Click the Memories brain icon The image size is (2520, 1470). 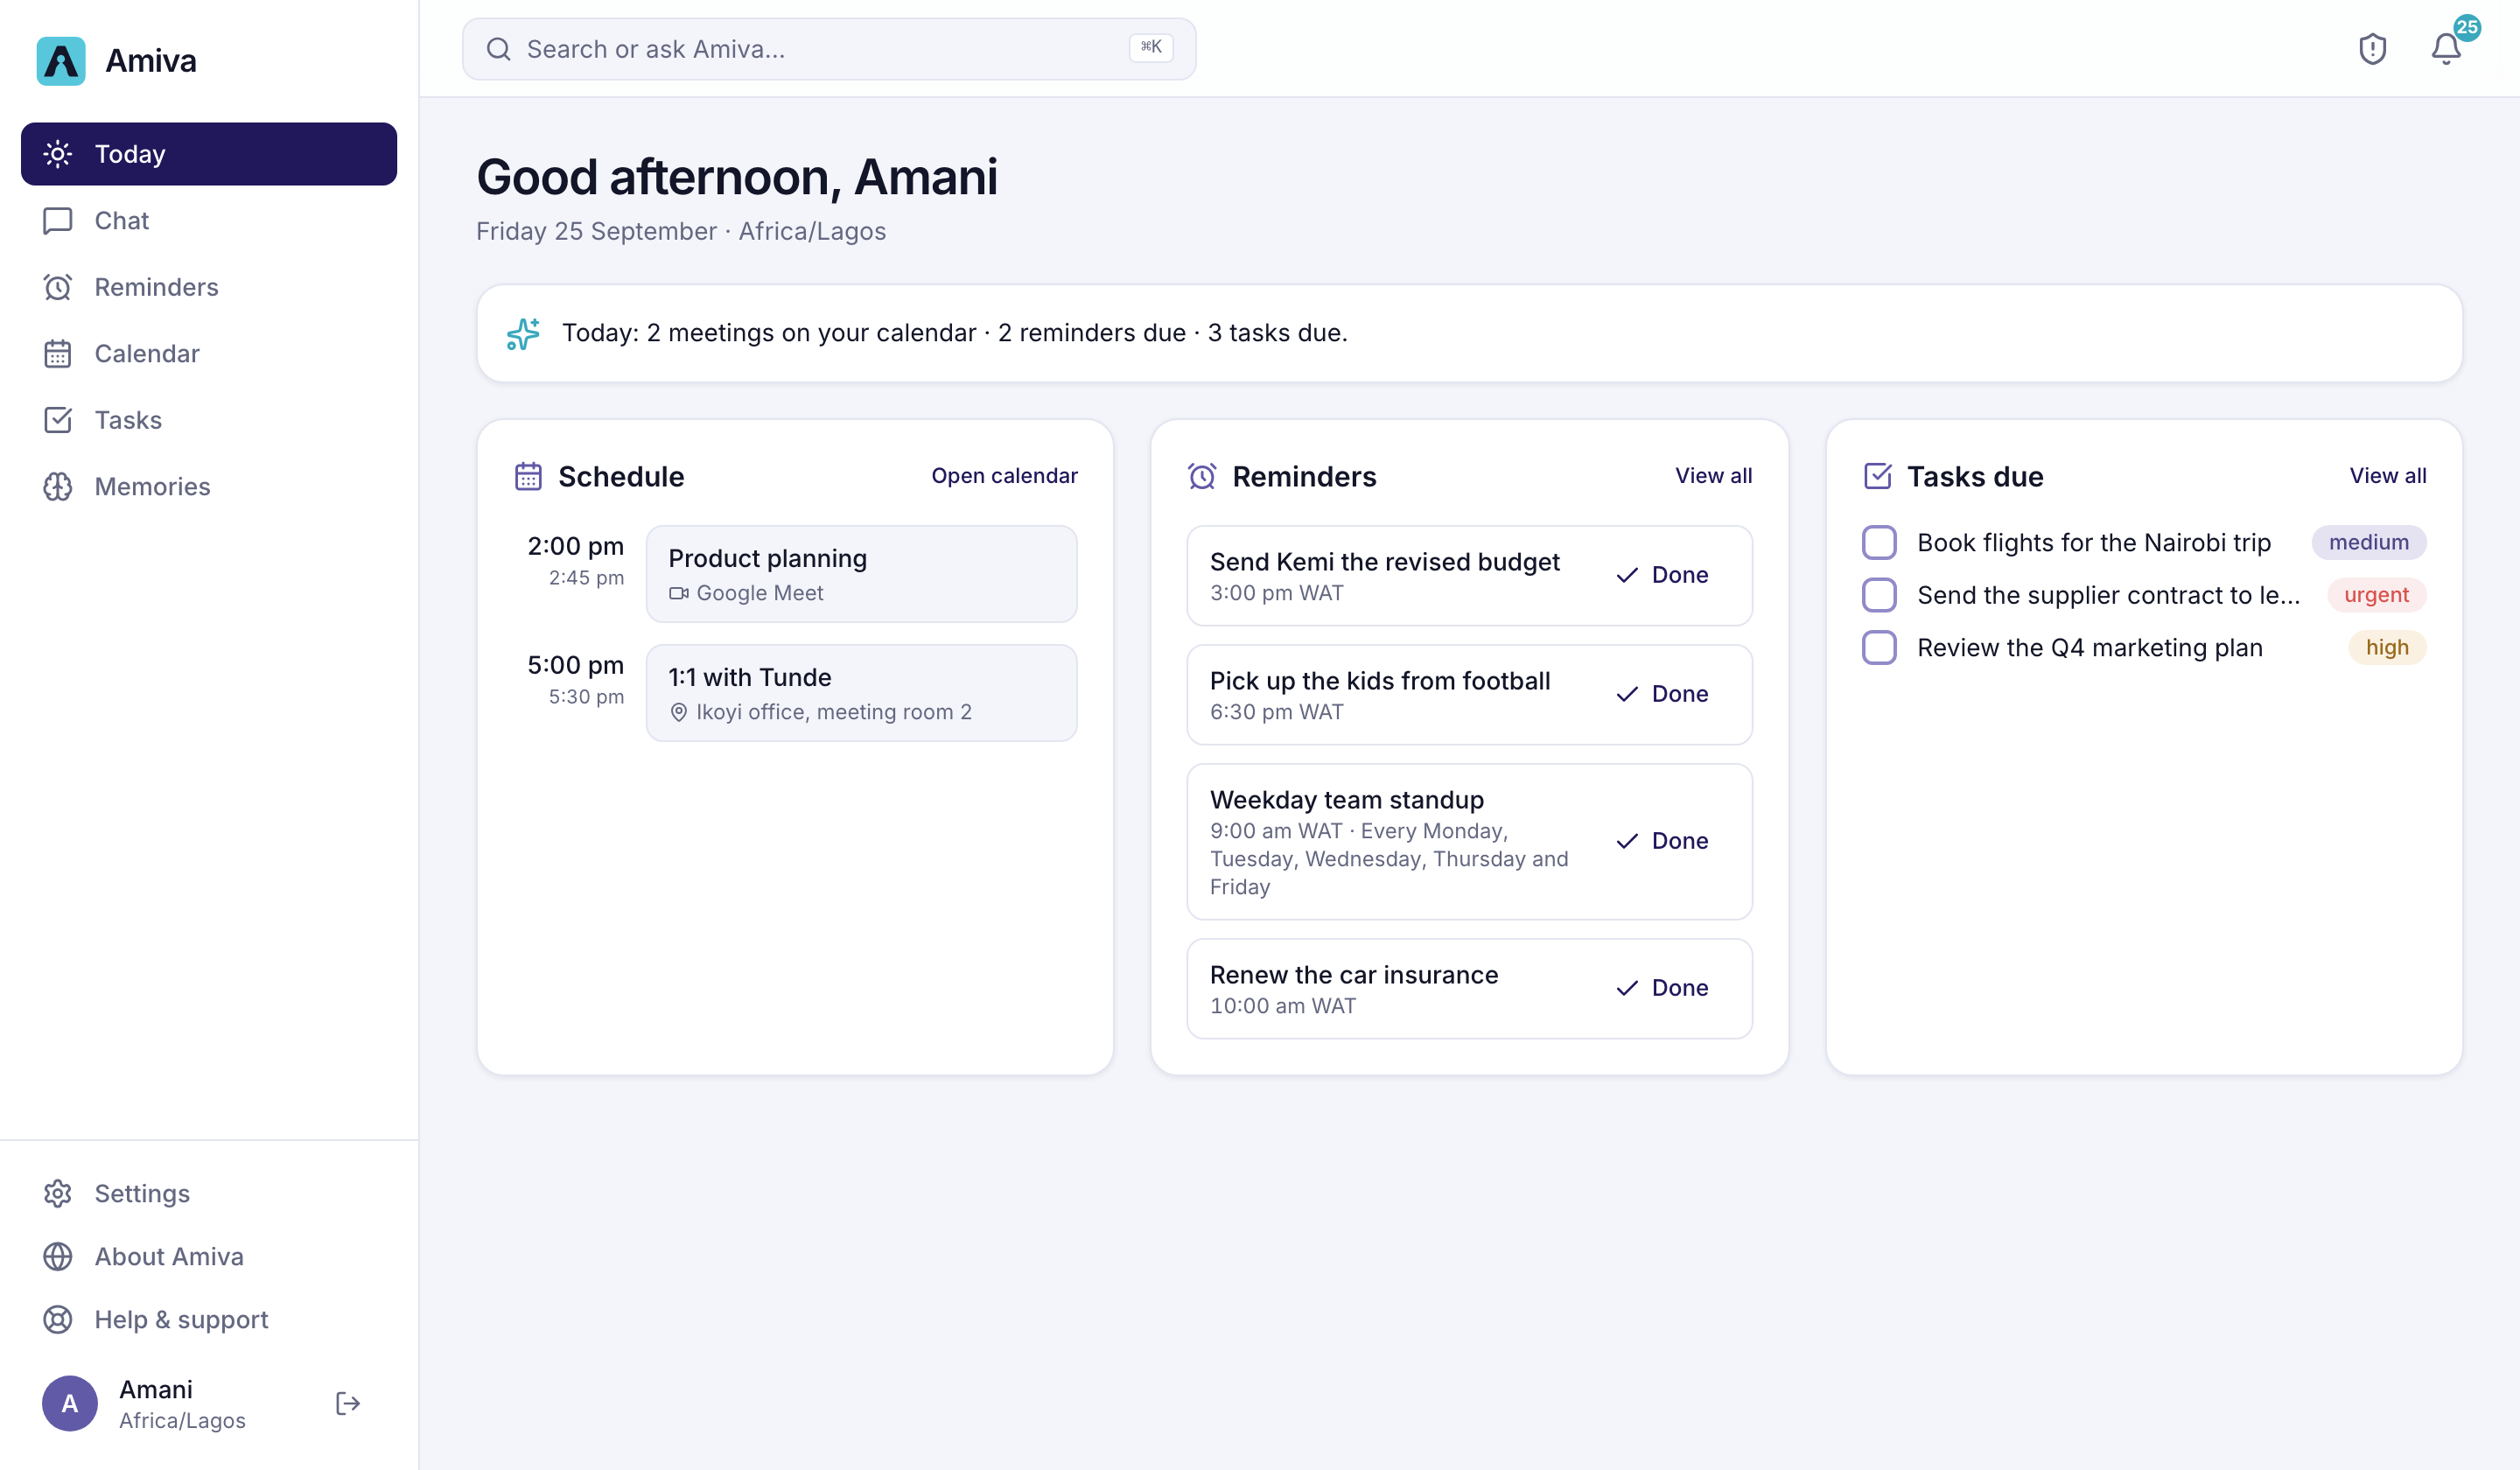click(58, 487)
